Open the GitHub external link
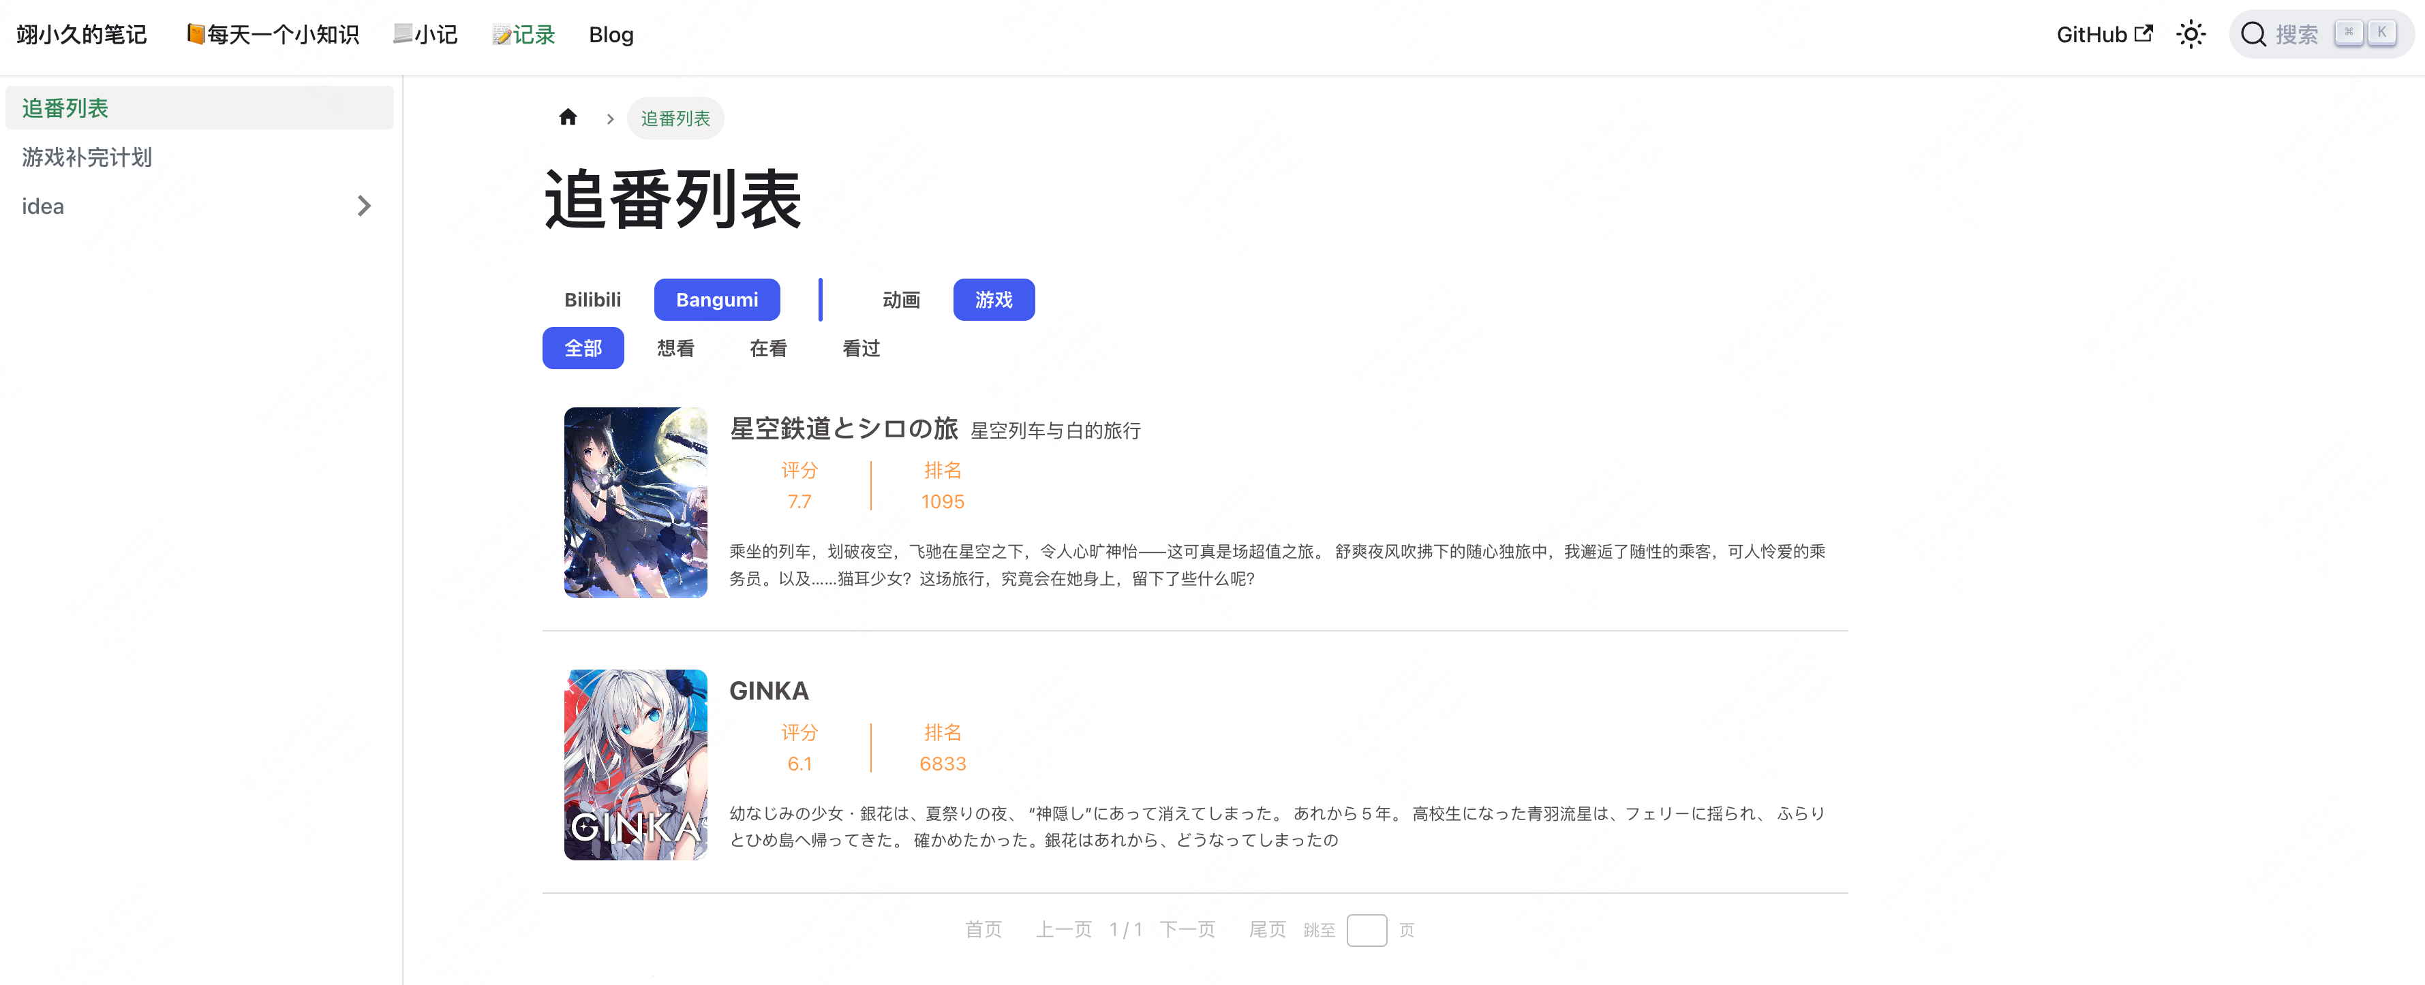This screenshot has height=985, width=2425. pos(2103,35)
